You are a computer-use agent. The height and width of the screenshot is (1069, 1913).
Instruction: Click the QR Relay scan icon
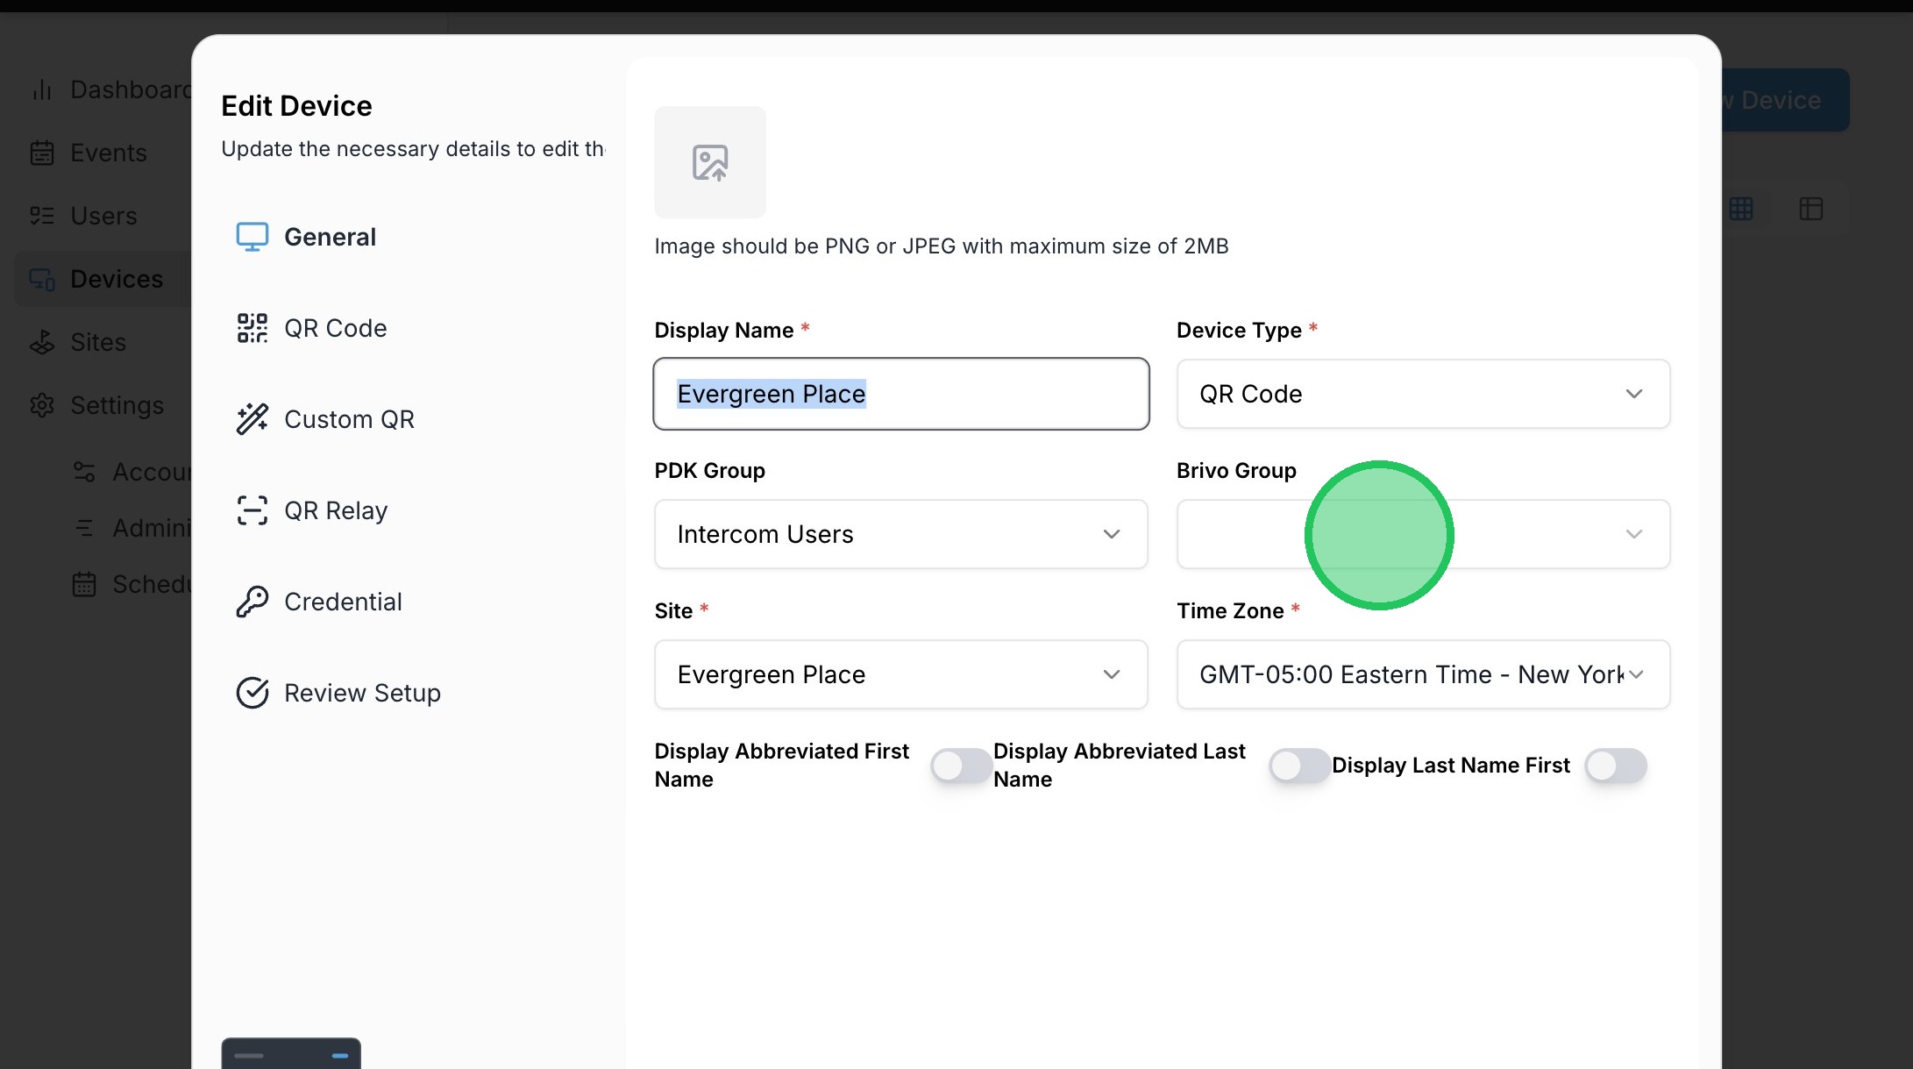point(252,510)
